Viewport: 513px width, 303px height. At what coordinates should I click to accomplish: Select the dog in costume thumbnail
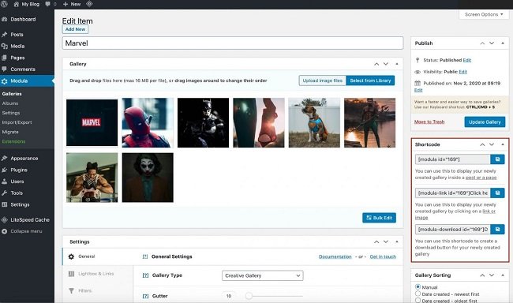pyautogui.click(x=314, y=123)
